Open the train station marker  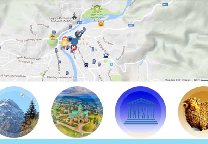[106, 55]
